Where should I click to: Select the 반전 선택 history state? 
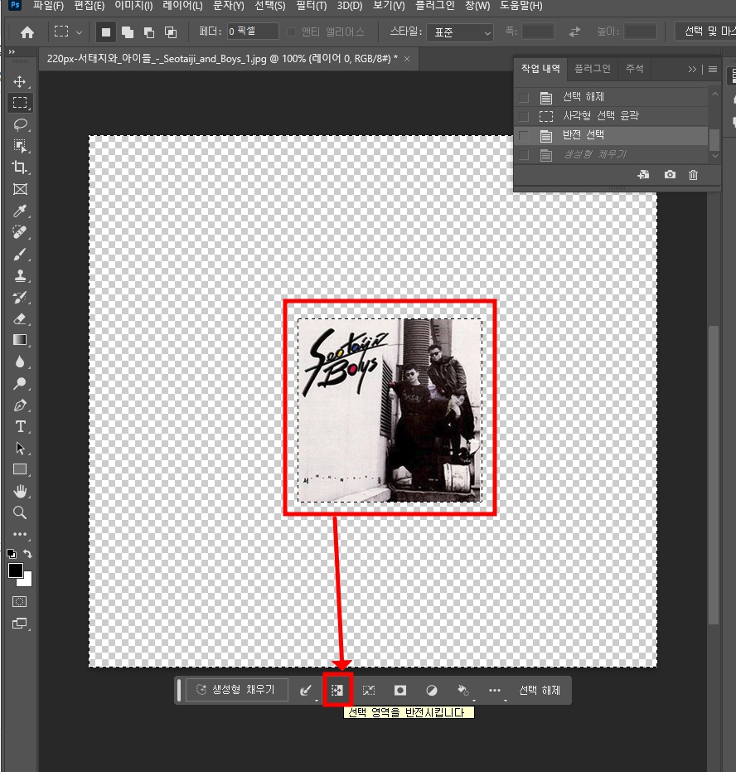point(611,135)
